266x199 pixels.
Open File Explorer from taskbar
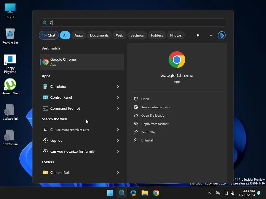[145, 193]
